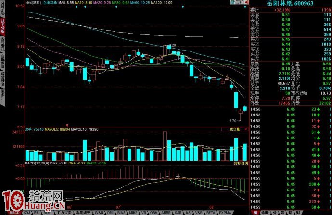Click the MAVOL5: 88804 volume label
Screen dimensions: 332x215
[x=57, y=129]
